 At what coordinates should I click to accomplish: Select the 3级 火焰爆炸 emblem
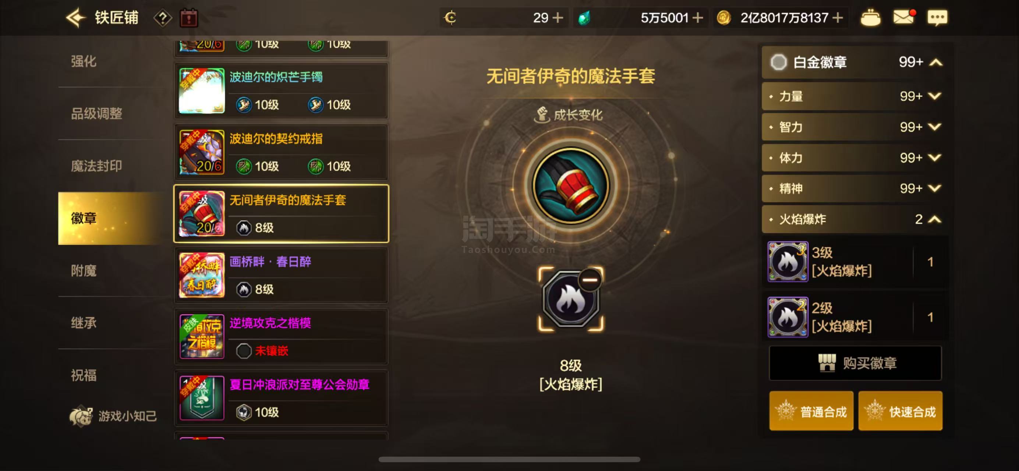pyautogui.click(x=855, y=261)
